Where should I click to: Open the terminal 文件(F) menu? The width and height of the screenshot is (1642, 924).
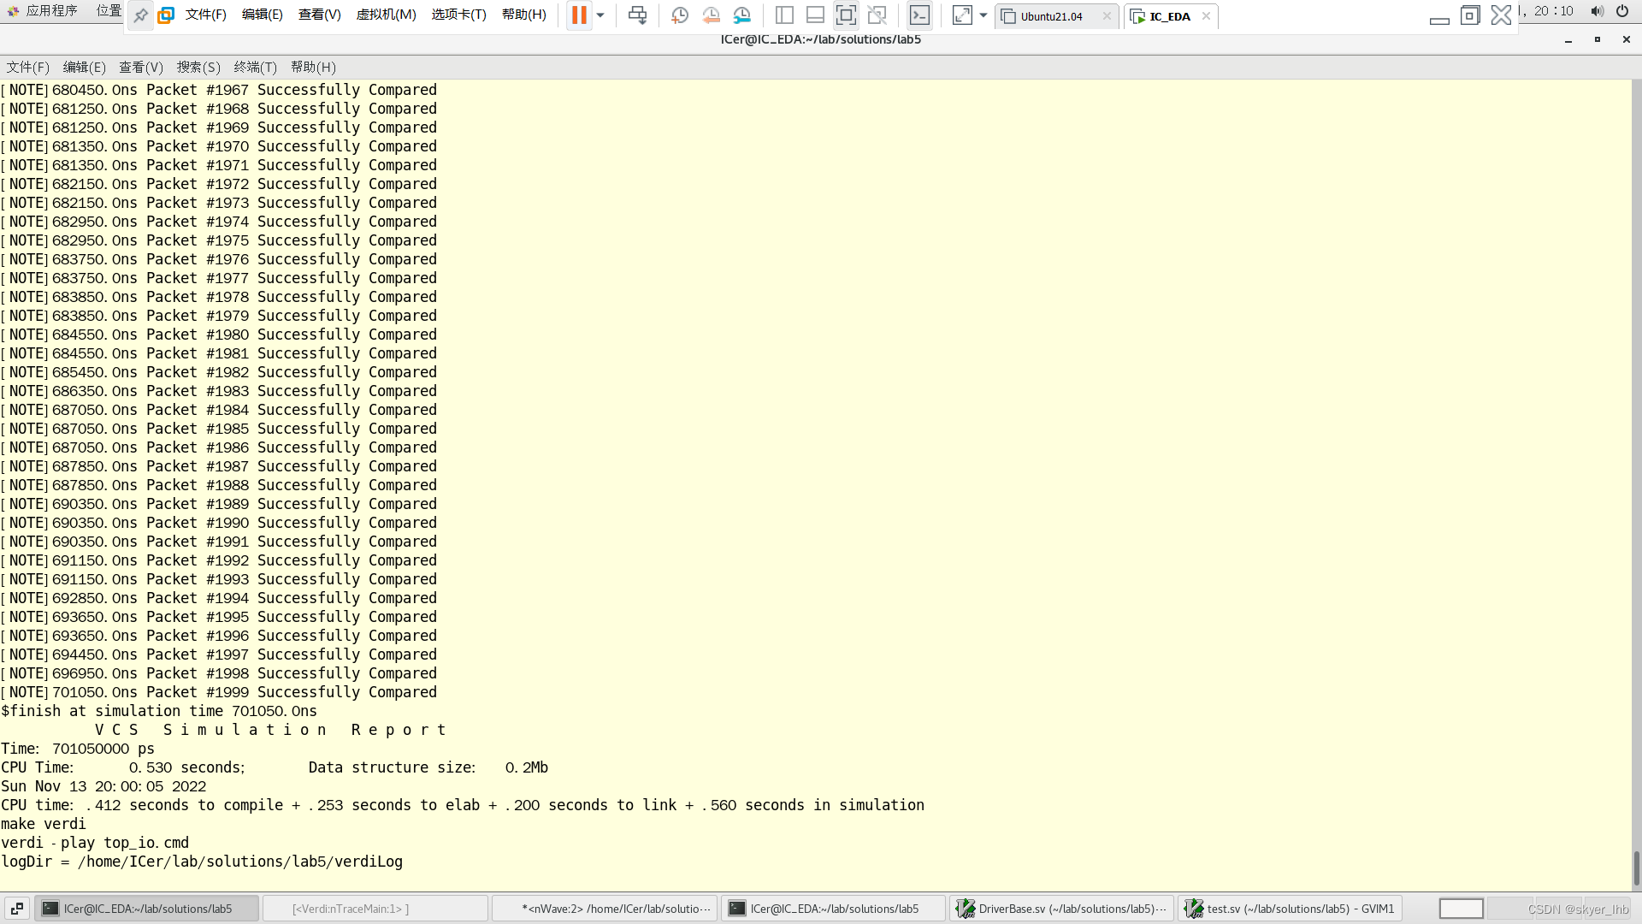(x=27, y=67)
